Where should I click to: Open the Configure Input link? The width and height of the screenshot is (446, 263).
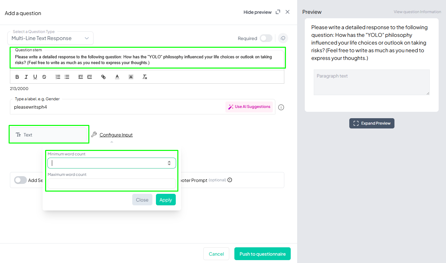click(x=116, y=135)
